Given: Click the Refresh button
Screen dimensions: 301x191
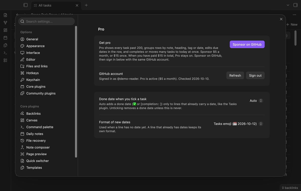Looking at the screenshot, I should click(235, 75).
